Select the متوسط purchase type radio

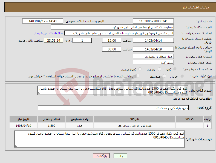164,76
